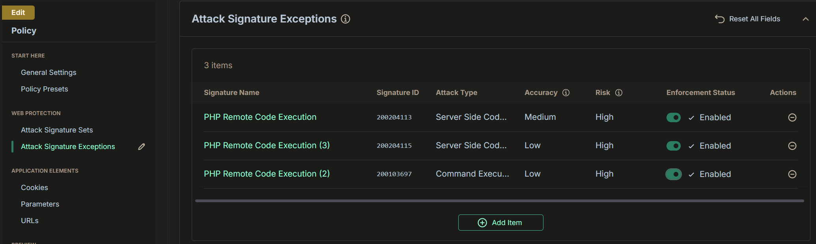Open URLs in sidebar
The image size is (816, 244).
[30, 221]
